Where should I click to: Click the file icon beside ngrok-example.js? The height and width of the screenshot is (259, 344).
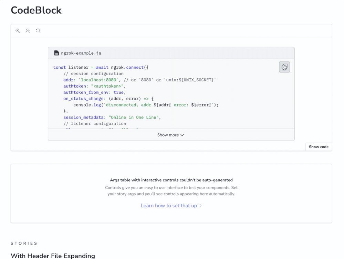point(56,53)
